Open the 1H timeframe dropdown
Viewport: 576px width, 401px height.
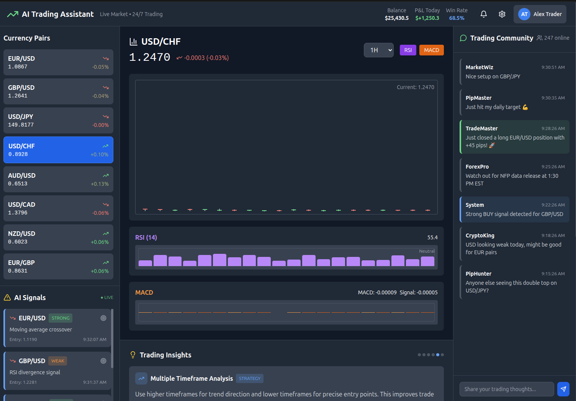tap(379, 50)
